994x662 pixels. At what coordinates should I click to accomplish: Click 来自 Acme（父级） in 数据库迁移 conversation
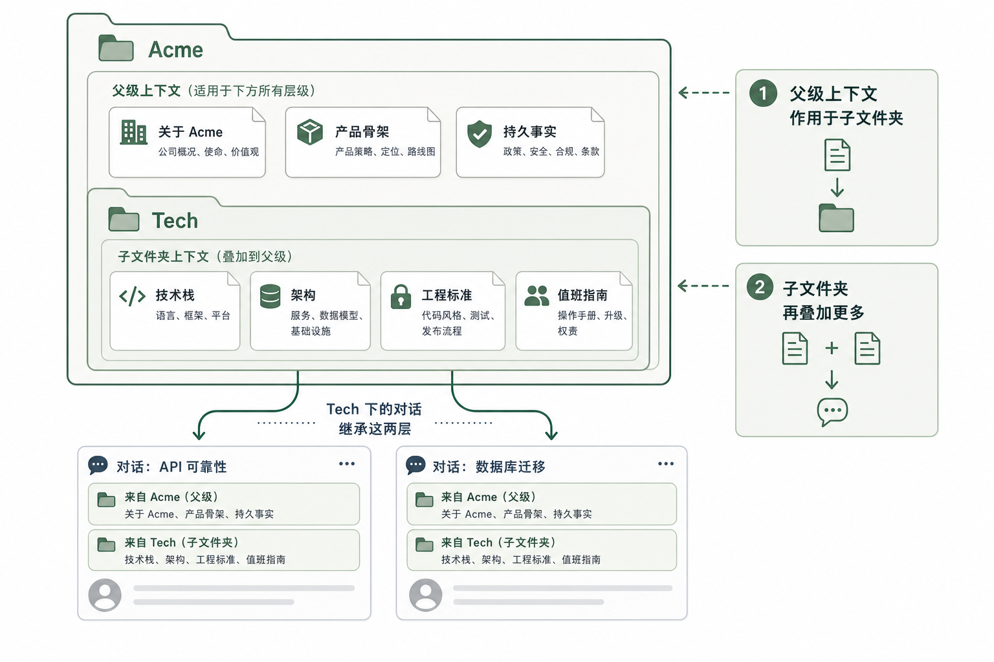pos(489,497)
